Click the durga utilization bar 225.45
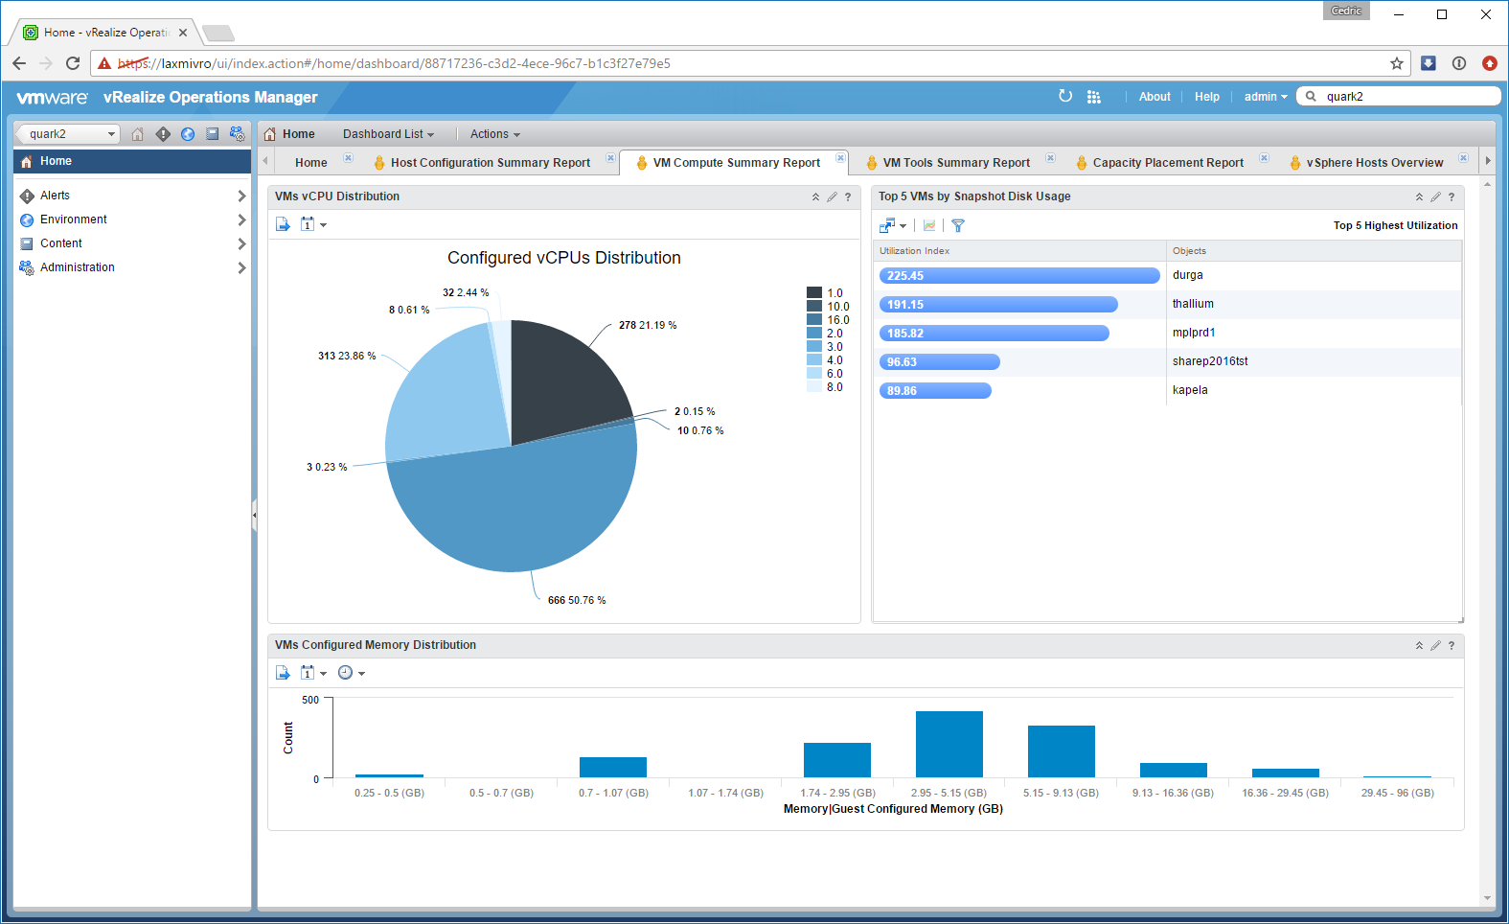The width and height of the screenshot is (1509, 924). coord(1018,276)
